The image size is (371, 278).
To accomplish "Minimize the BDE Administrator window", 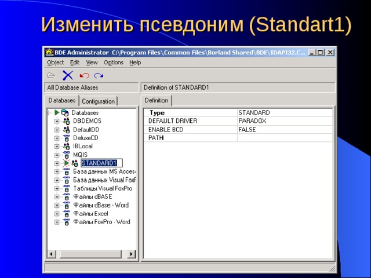I will 312,53.
